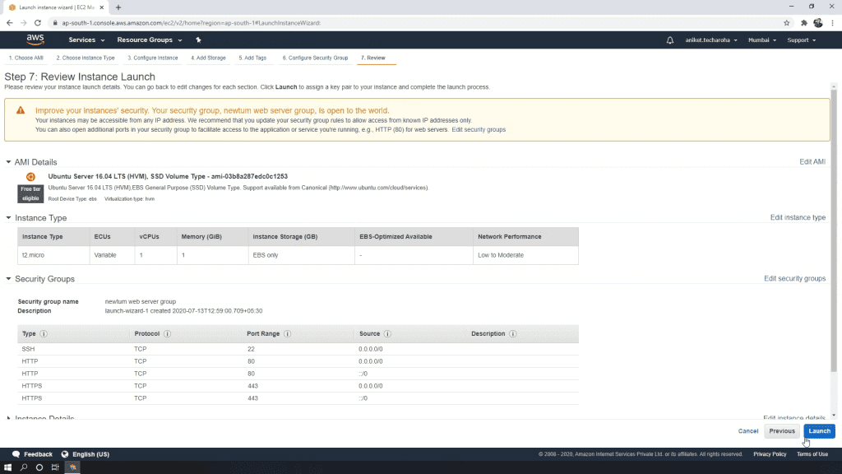The width and height of the screenshot is (842, 474).
Task: Click the page vertical scrollbar
Action: tap(834, 231)
